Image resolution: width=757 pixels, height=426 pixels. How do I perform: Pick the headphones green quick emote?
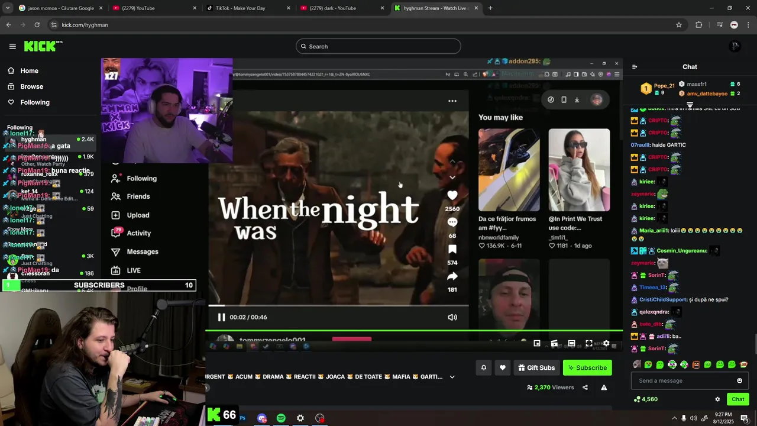click(x=672, y=364)
